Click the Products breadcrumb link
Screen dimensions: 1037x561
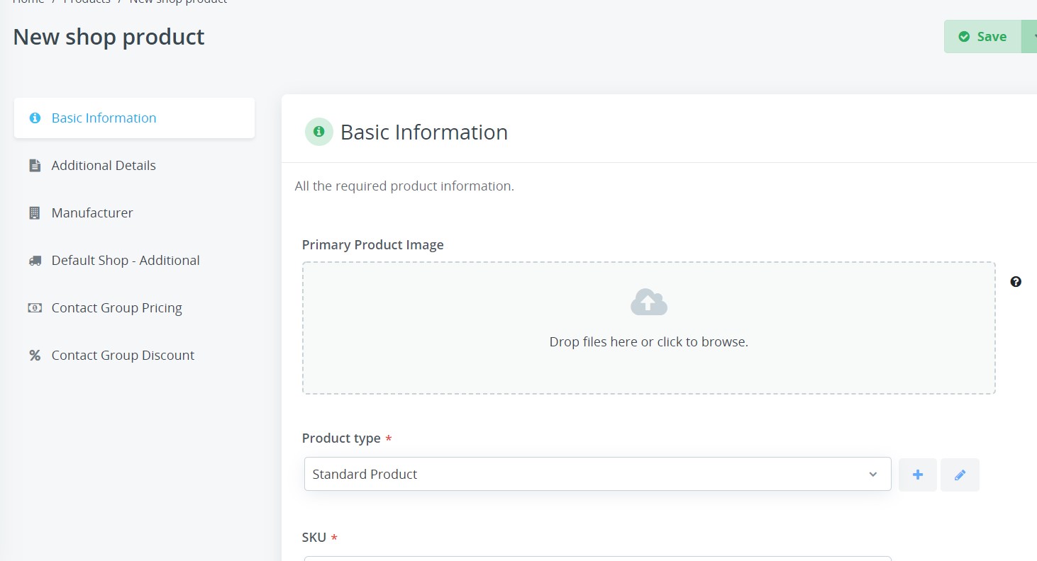click(x=87, y=2)
